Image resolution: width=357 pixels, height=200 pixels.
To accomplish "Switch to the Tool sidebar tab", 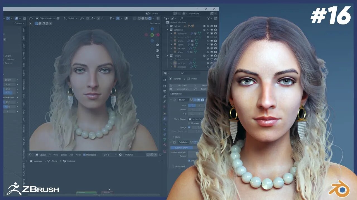I will (x=24, y=38).
